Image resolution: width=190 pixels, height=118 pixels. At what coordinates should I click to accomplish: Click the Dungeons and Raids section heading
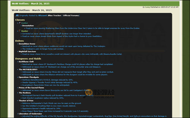[x=28, y=59]
